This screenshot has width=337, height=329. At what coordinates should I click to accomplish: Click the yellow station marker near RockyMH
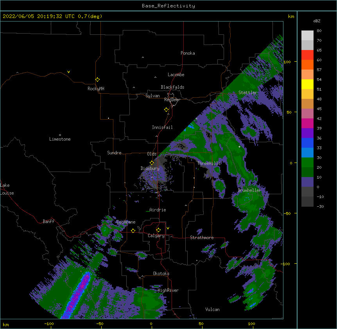point(97,80)
